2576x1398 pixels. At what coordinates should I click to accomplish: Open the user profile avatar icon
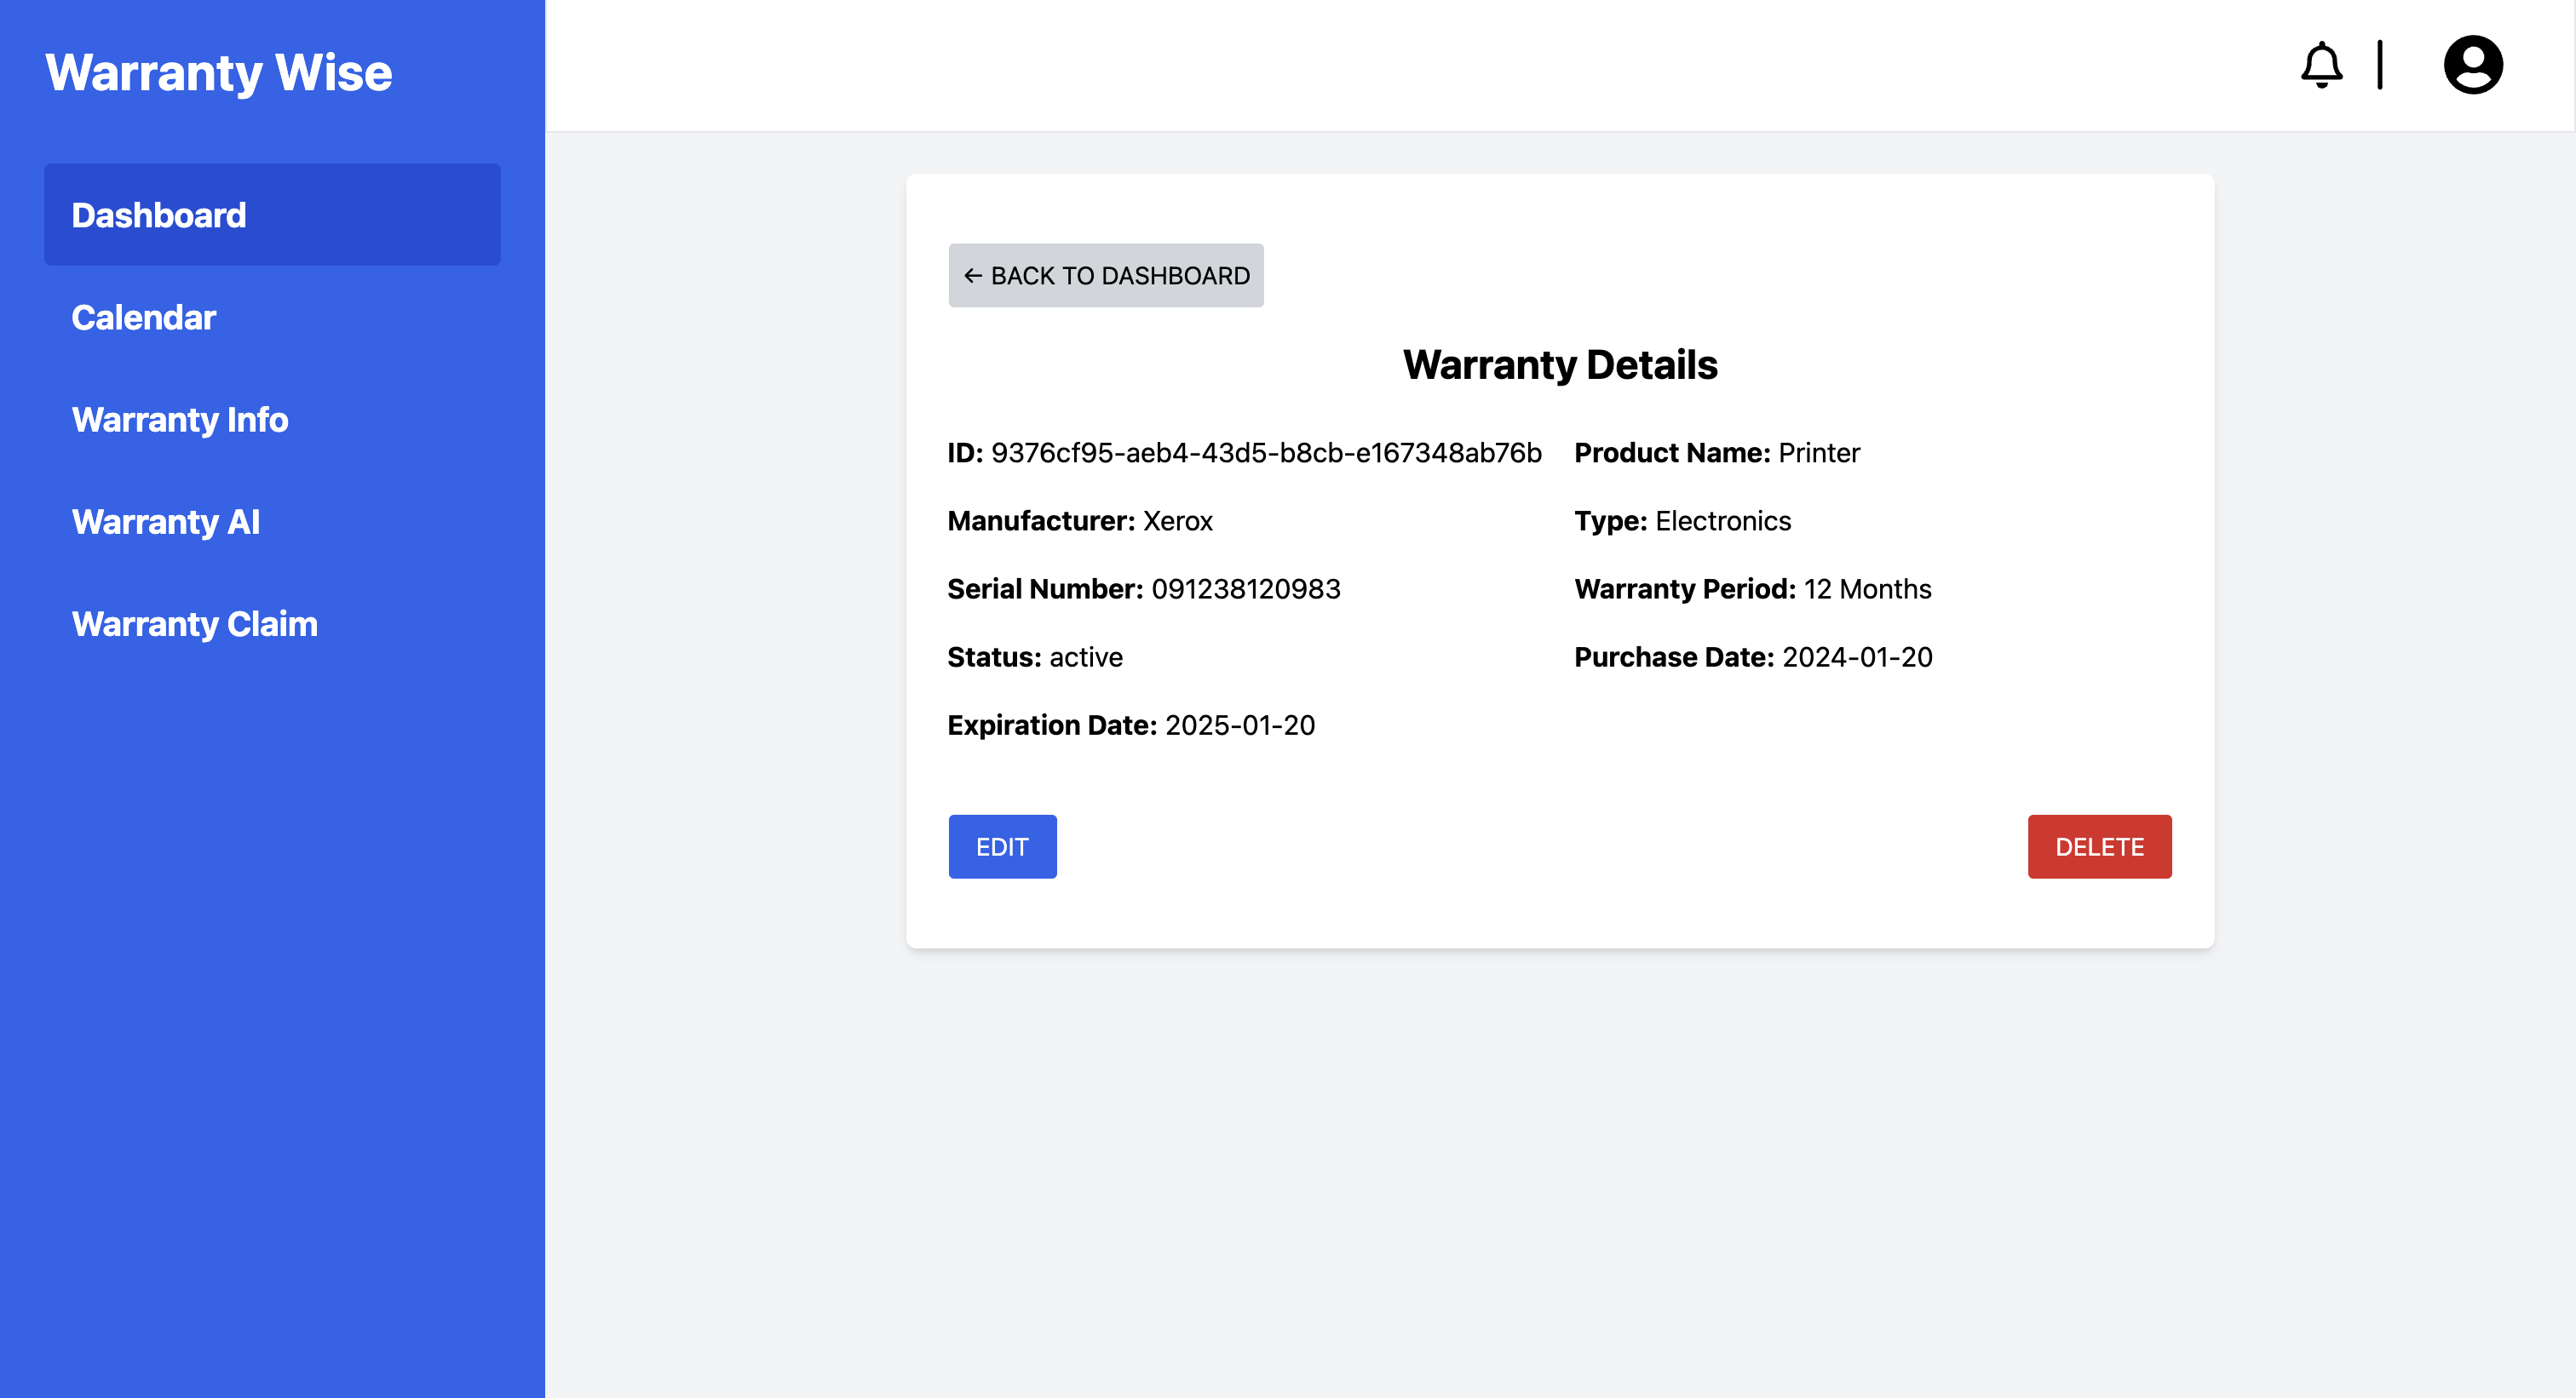coord(2472,64)
